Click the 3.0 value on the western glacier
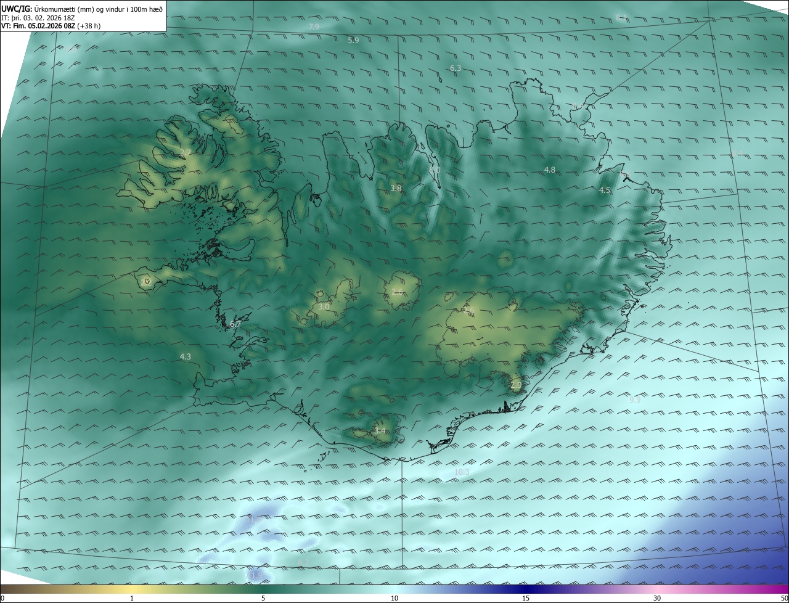Viewport: 789px width, 603px height. click(324, 306)
